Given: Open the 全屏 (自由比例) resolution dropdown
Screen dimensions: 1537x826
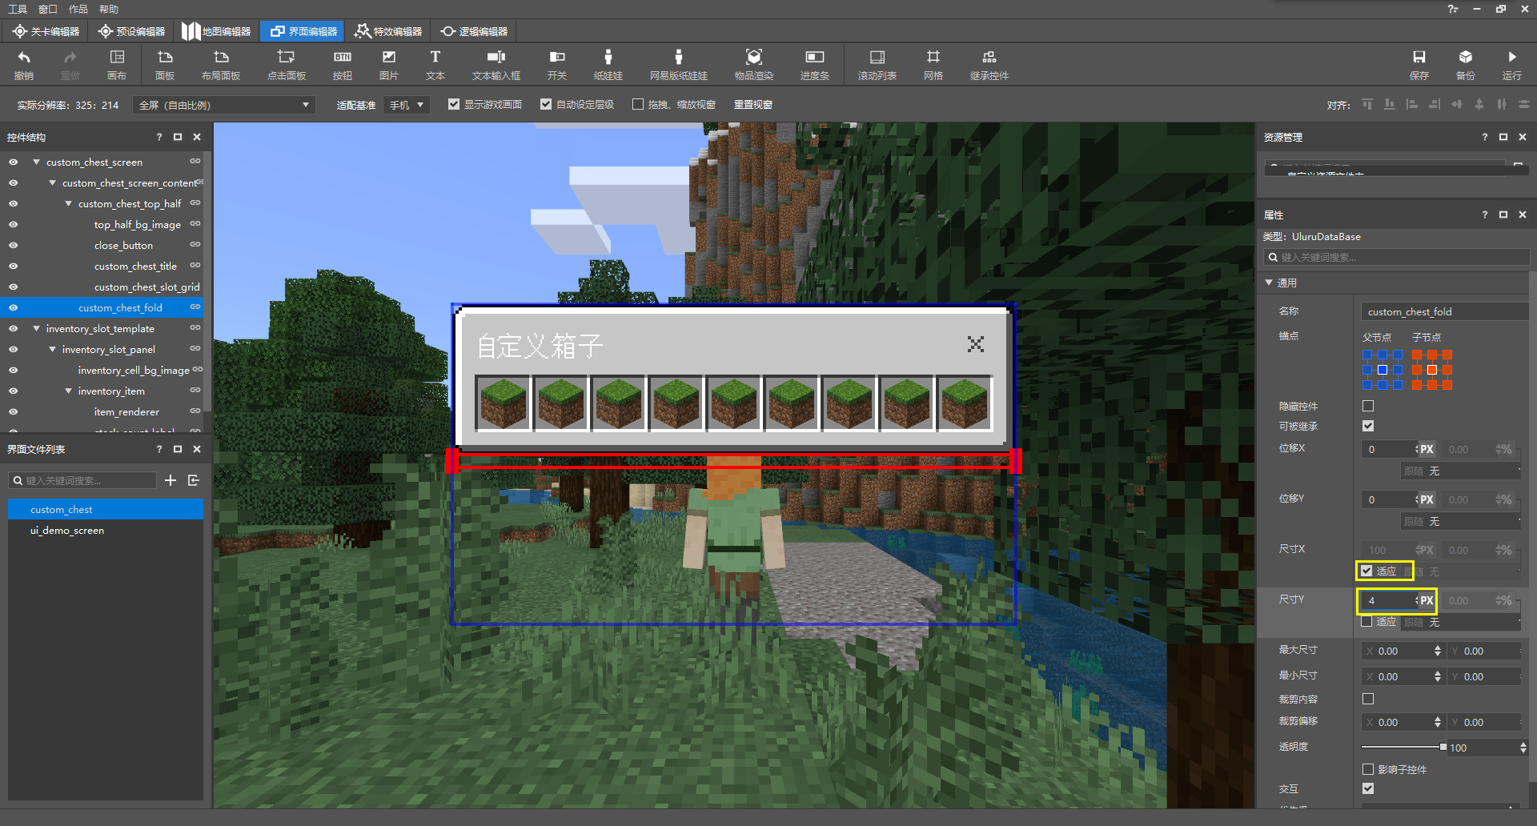Looking at the screenshot, I should pos(223,106).
